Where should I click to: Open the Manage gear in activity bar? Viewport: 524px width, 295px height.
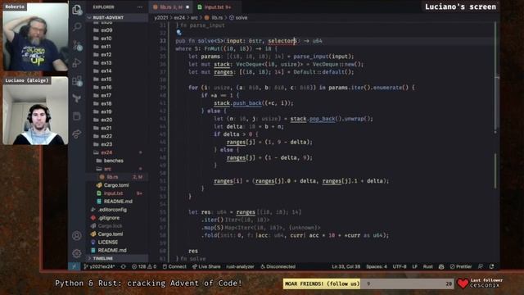tap(77, 253)
